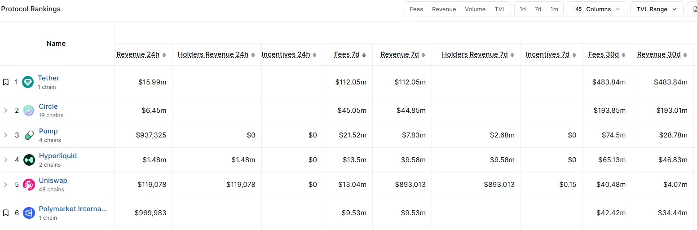Click the Polymarket logo icon
This screenshot has height=230, width=697.
(29, 213)
